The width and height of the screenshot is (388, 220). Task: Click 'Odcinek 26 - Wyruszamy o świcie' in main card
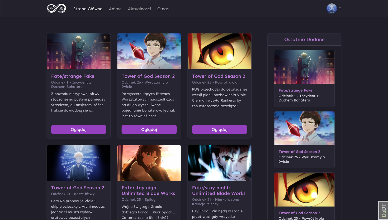(145, 85)
